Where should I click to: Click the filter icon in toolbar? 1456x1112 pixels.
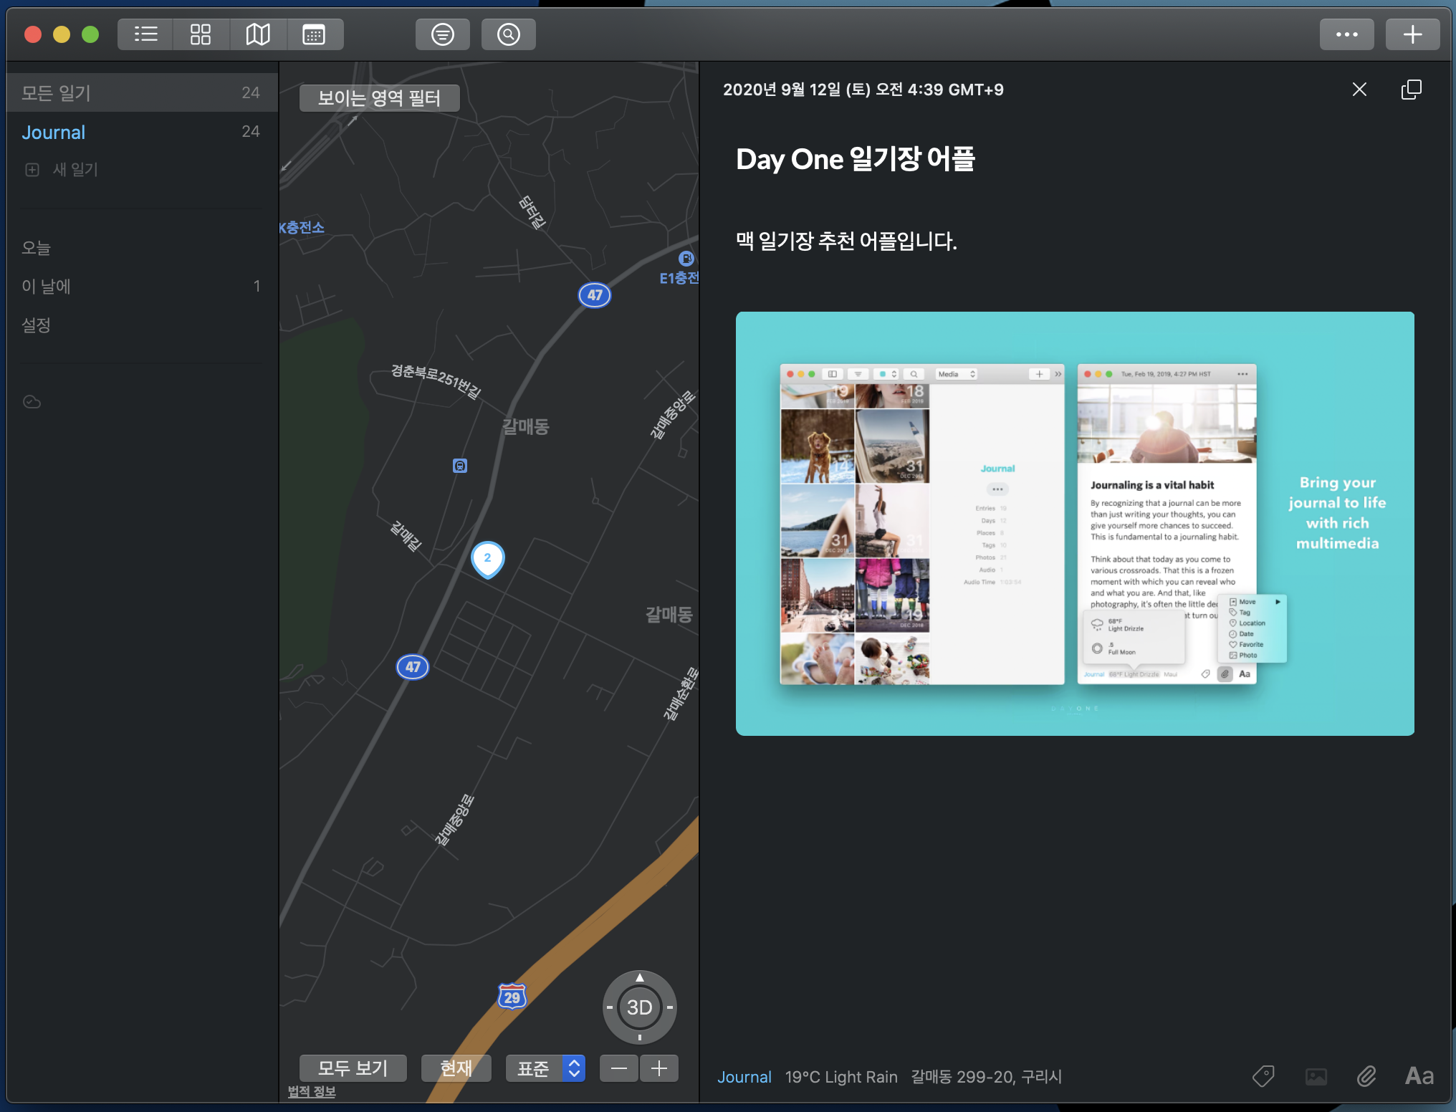pyautogui.click(x=442, y=34)
